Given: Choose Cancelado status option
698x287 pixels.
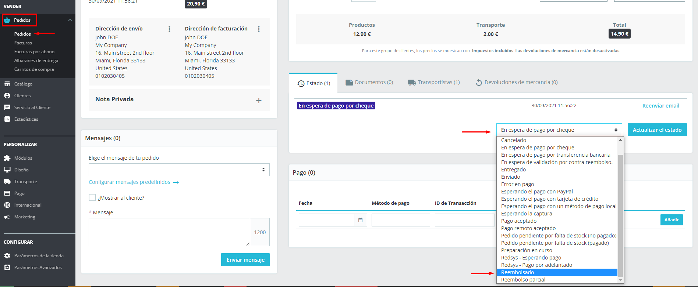Looking at the screenshot, I should [x=557, y=140].
